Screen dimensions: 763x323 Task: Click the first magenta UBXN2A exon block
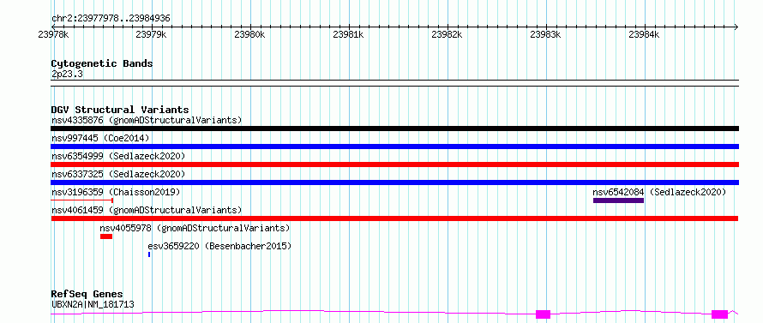tap(543, 314)
